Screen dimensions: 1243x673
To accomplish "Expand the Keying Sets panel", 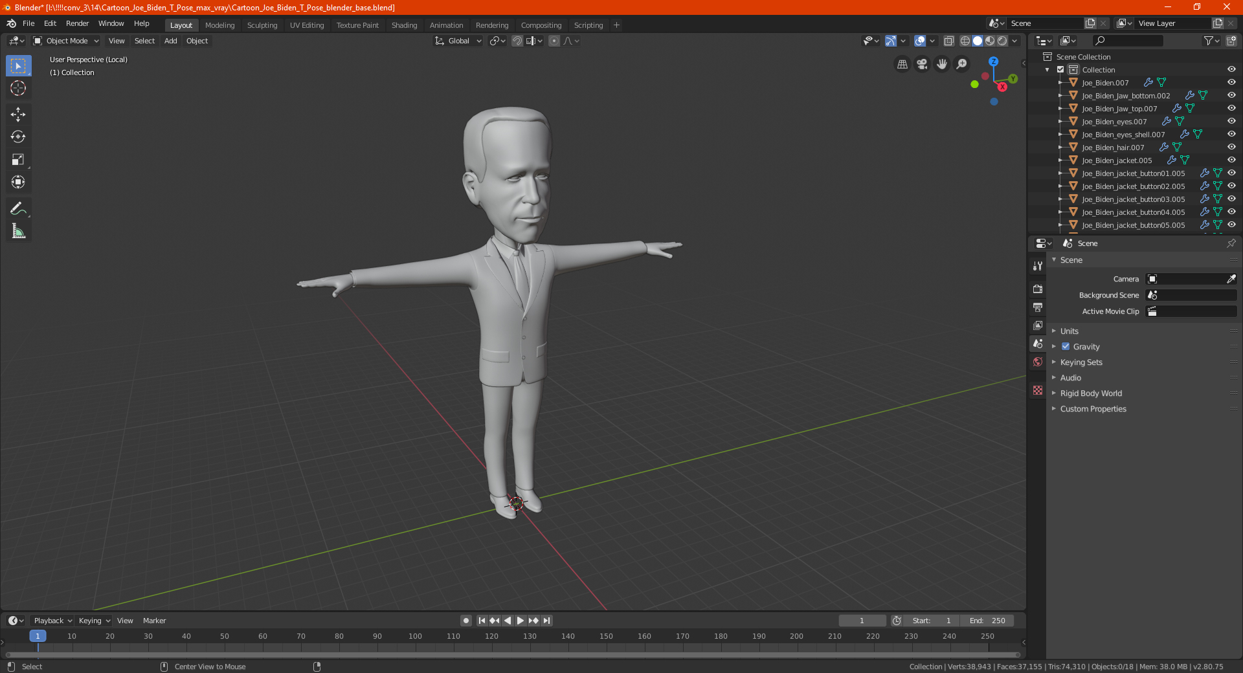I will (1081, 362).
